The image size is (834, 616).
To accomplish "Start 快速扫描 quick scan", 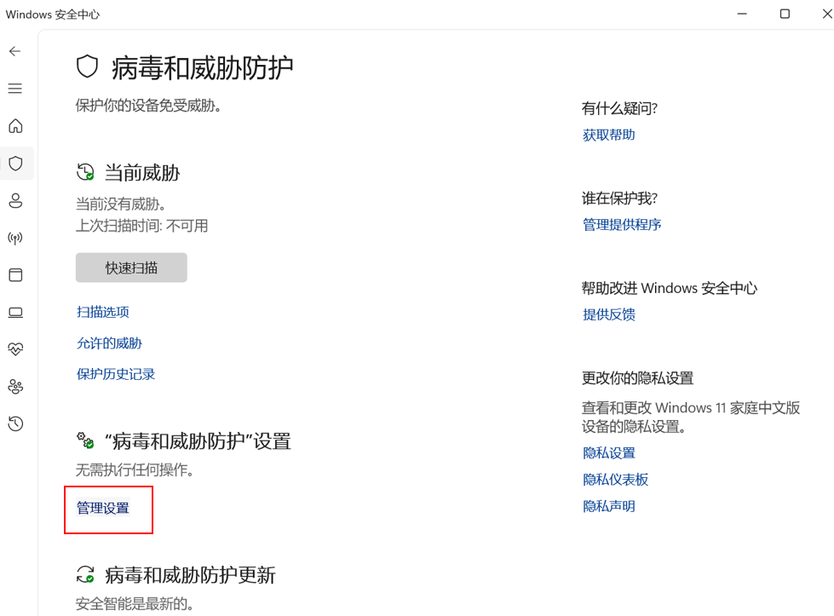I will point(131,268).
